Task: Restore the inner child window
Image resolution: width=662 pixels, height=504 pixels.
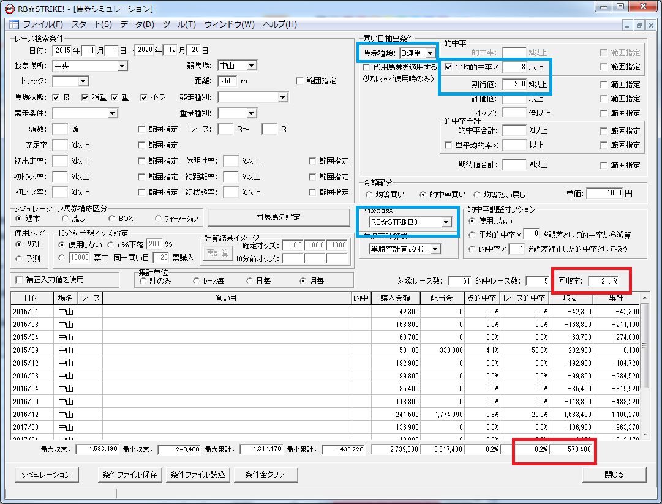Action: 639,25
